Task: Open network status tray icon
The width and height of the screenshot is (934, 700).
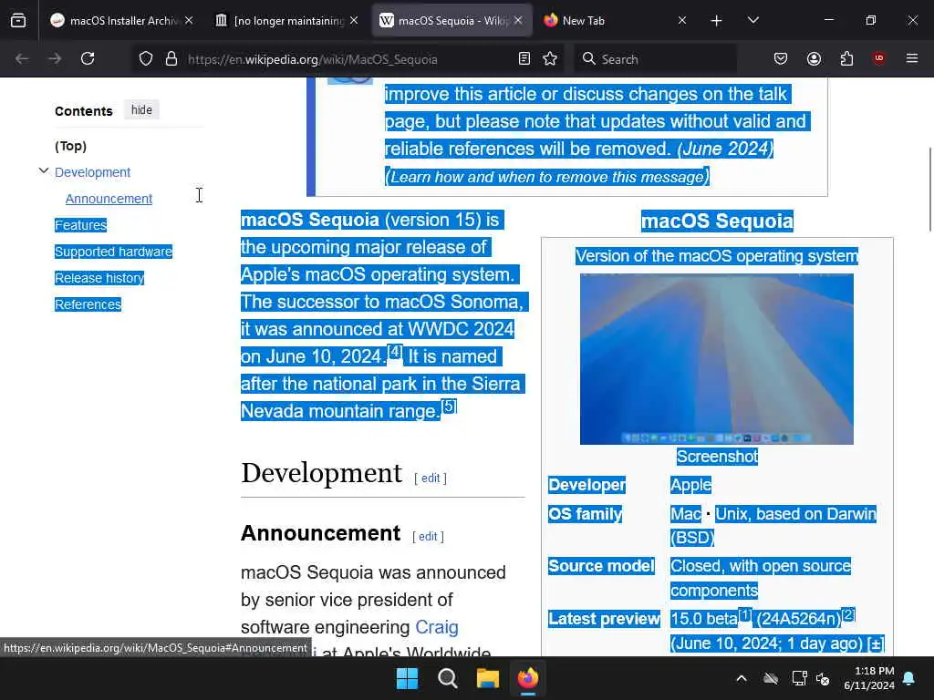Action: (x=799, y=678)
